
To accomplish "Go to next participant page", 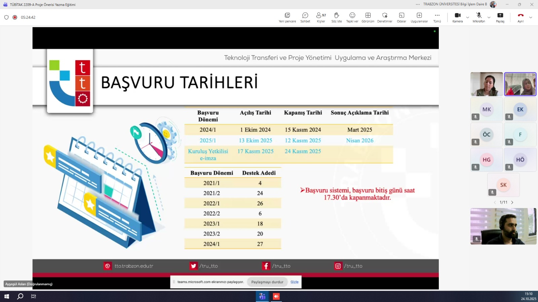I will pyautogui.click(x=512, y=202).
